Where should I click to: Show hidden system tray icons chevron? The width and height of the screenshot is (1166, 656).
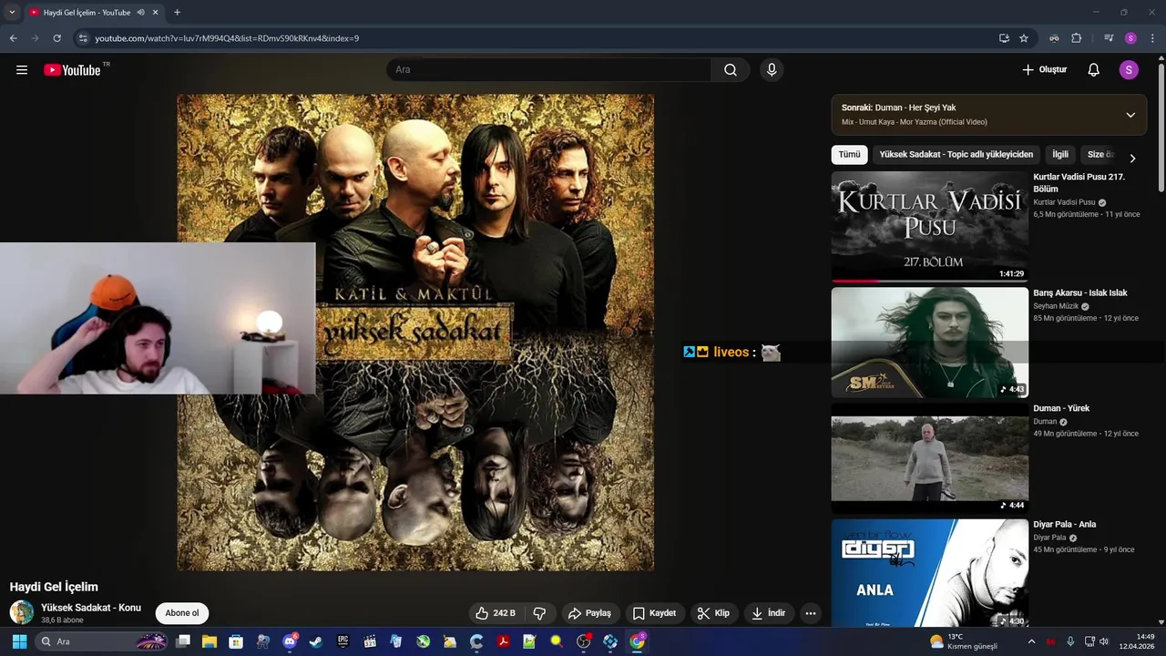[1031, 641]
